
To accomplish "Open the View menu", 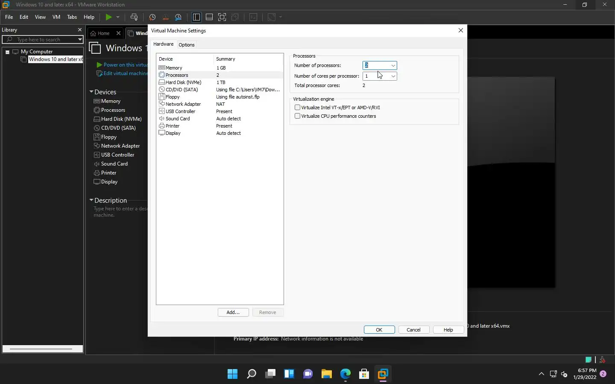I will (40, 17).
